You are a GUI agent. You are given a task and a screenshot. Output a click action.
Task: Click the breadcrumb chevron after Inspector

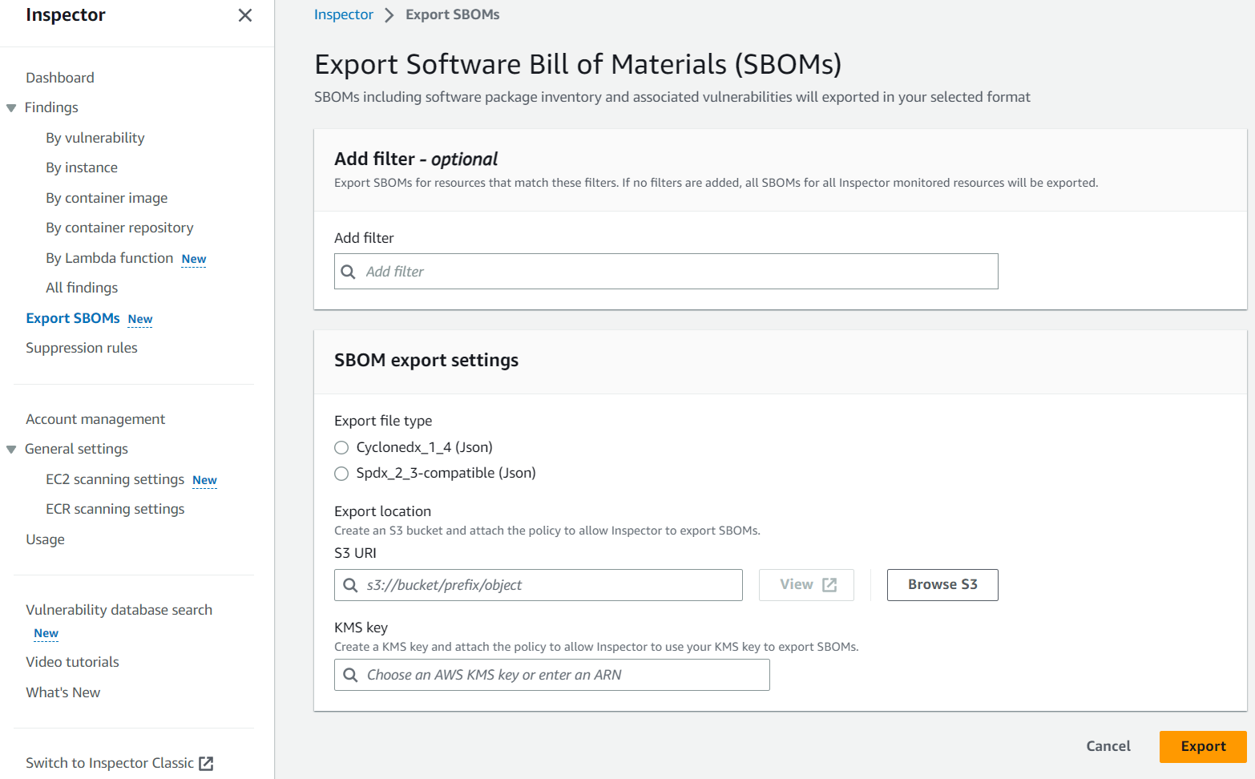coord(389,15)
